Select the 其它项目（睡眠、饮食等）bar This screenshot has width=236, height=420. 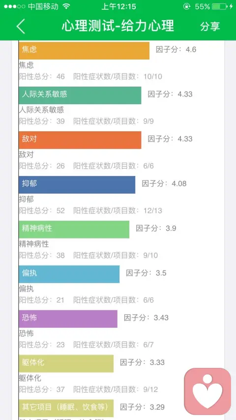[66, 408]
